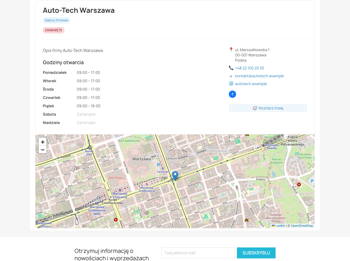Click the blue location marker on map
The height and width of the screenshot is (261, 350).
point(175,176)
